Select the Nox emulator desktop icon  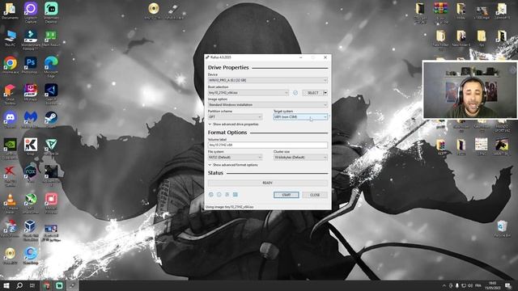pyautogui.click(x=31, y=174)
